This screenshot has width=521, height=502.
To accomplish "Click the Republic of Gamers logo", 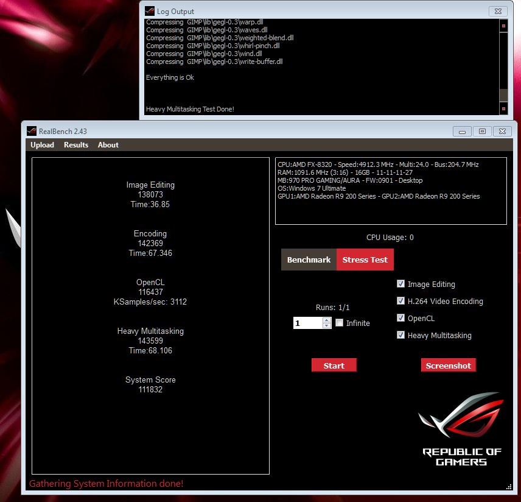I will click(461, 429).
